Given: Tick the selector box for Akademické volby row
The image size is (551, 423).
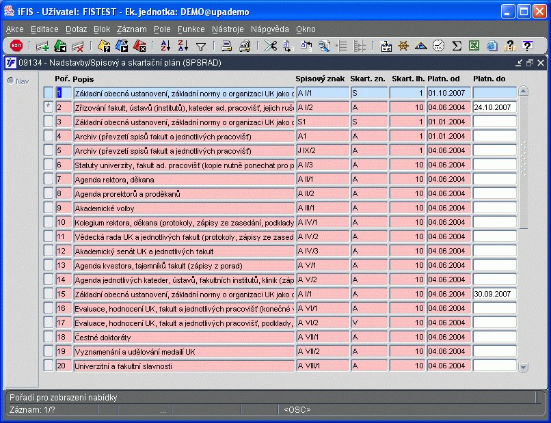Looking at the screenshot, I should click(49, 208).
